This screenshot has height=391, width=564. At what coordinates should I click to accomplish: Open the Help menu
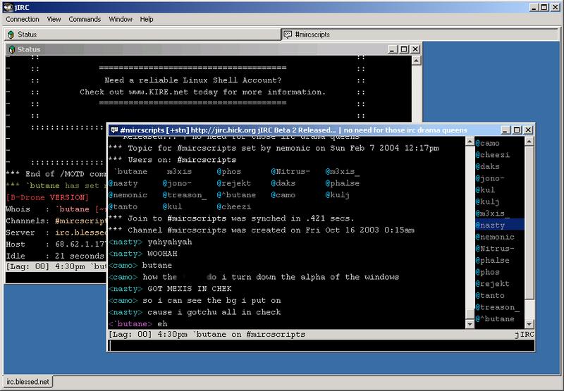pos(147,19)
